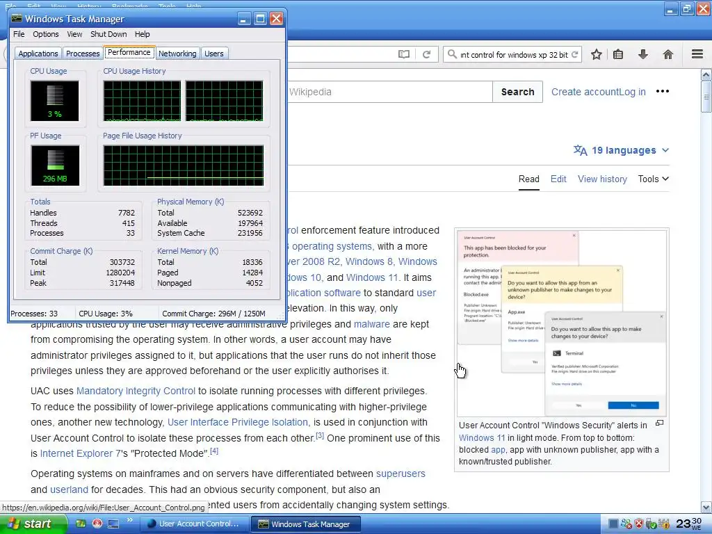Open the View history tab
Image resolution: width=712 pixels, height=534 pixels.
click(x=602, y=179)
